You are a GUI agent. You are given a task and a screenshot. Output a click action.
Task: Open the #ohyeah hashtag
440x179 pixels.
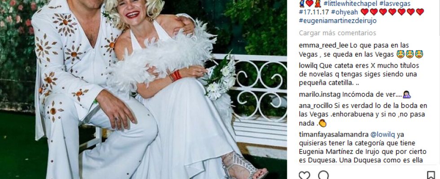344,12
